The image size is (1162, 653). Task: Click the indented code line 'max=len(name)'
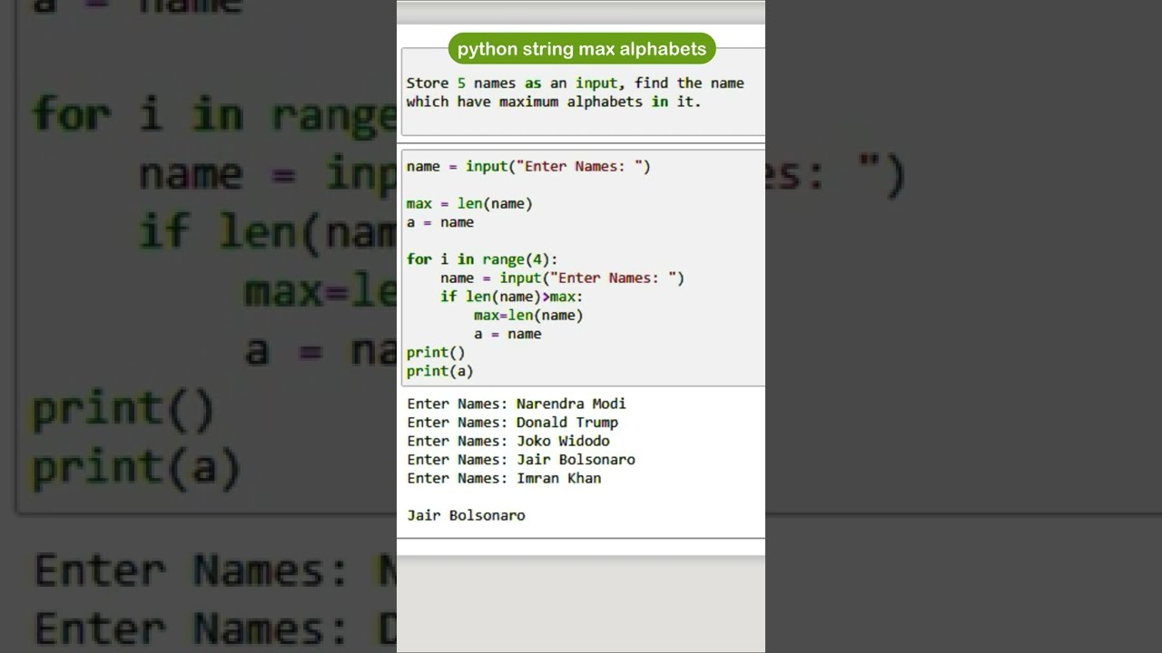click(x=528, y=316)
